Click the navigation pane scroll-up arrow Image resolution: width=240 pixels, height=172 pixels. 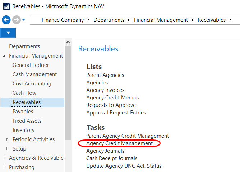[68, 43]
